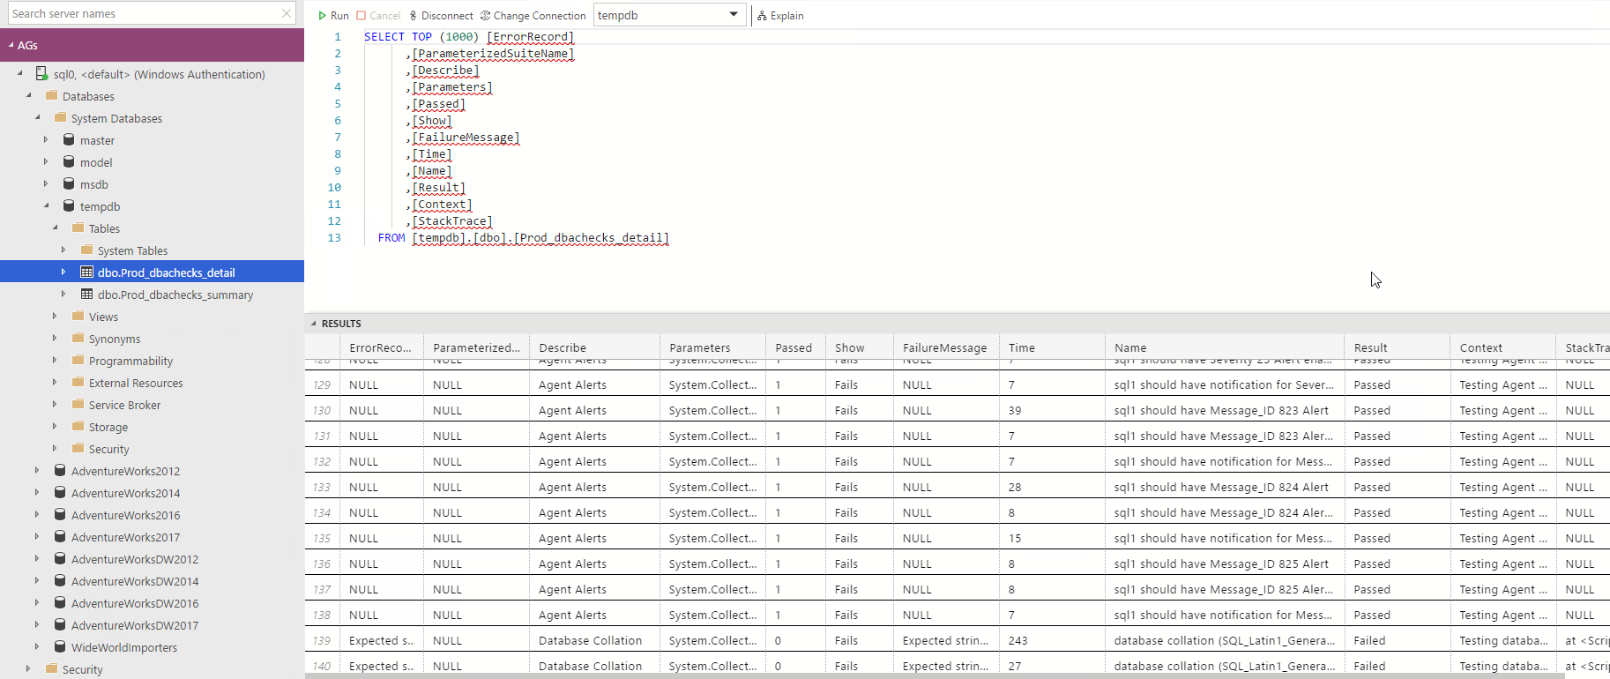
Task: Click the Programmability folder icon
Action: pos(78,360)
